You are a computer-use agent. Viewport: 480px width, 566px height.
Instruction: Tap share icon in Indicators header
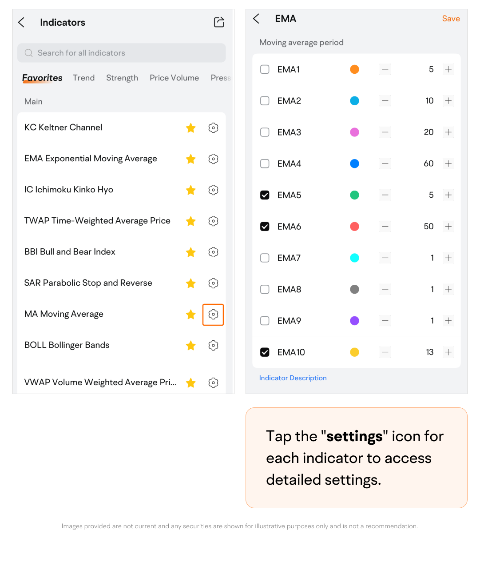pos(219,22)
